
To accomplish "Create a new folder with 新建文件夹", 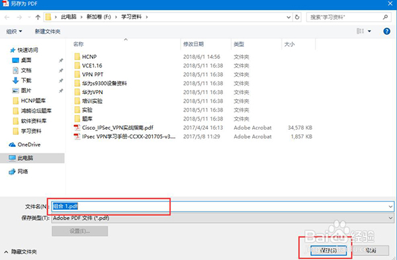I will (x=48, y=31).
